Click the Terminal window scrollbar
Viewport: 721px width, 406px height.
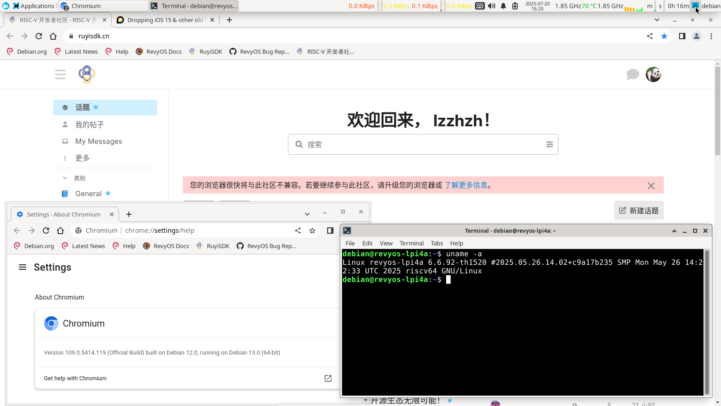(x=707, y=322)
